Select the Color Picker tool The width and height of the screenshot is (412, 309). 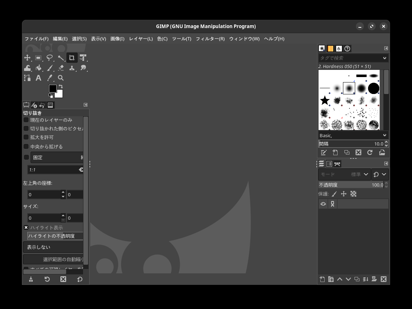(50, 78)
